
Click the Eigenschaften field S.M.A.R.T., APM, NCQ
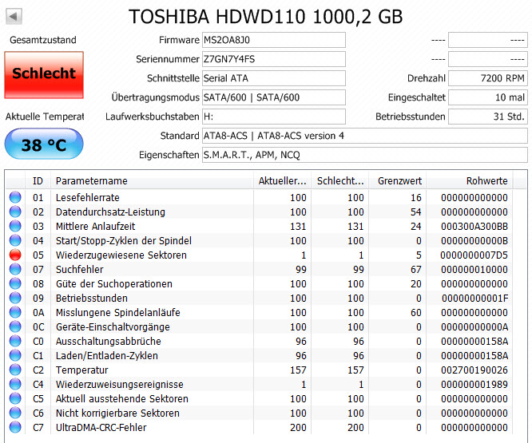point(365,155)
